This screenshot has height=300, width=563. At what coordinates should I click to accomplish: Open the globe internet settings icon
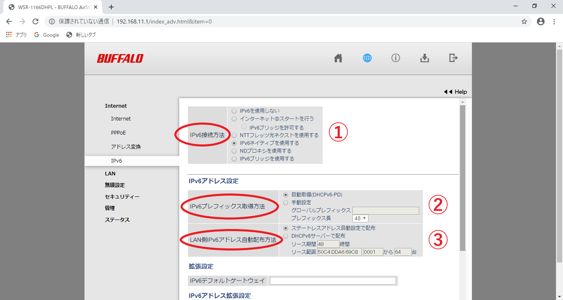point(367,58)
